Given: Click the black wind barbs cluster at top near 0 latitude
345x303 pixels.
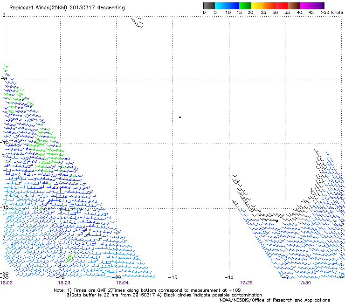Looking at the screenshot, I should pos(137,22).
